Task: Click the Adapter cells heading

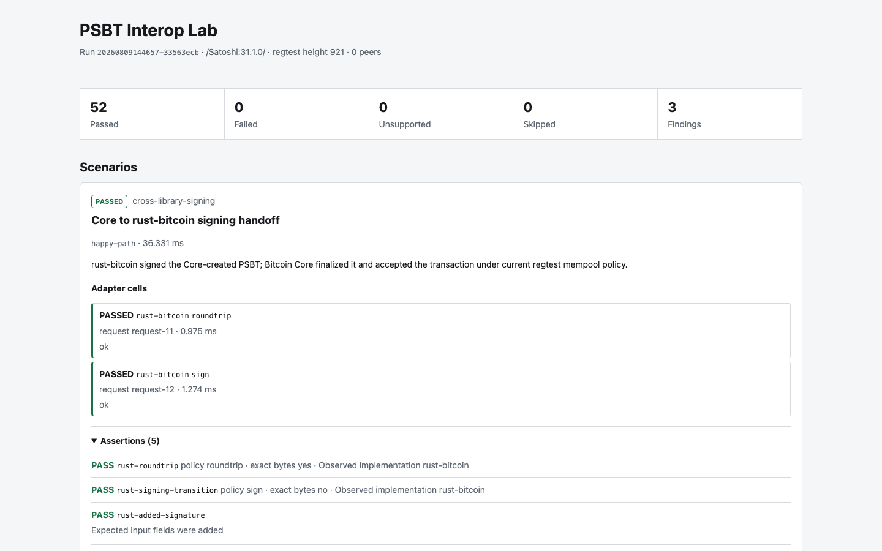Action: tap(119, 288)
